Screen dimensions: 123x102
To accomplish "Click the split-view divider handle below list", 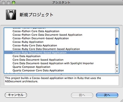I will tap(61, 74).
